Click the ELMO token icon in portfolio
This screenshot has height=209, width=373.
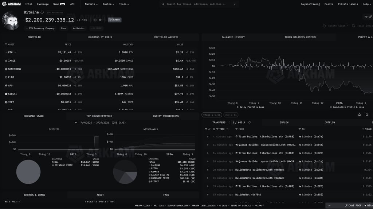[x=6, y=77]
